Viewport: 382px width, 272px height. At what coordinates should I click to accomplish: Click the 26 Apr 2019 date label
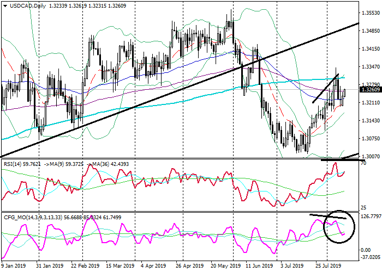[x=189, y=265]
